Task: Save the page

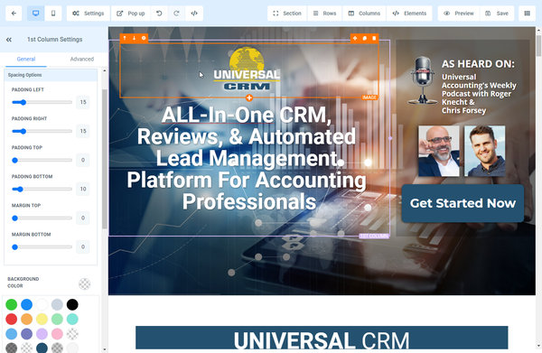Action: [x=497, y=14]
